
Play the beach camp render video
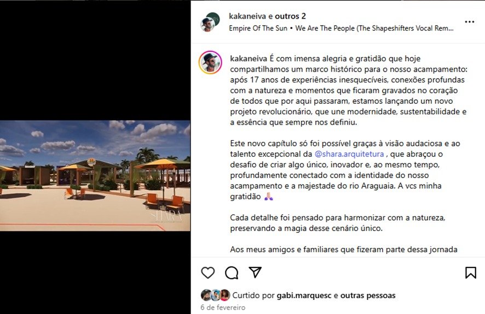point(95,175)
